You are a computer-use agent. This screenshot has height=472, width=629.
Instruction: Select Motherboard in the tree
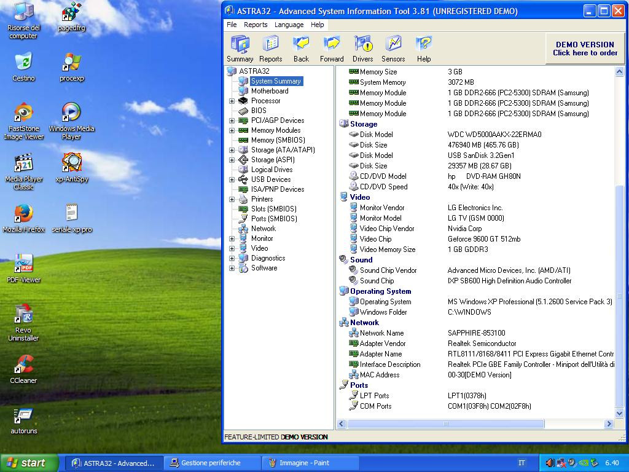point(269,91)
